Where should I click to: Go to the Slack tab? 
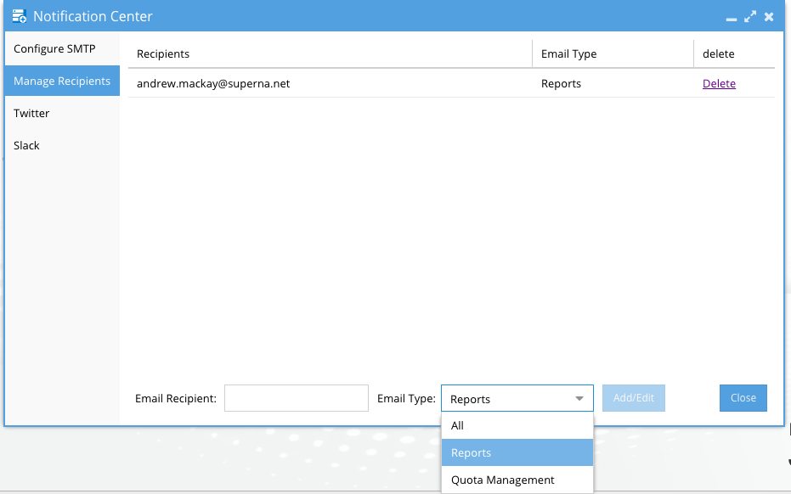click(26, 146)
